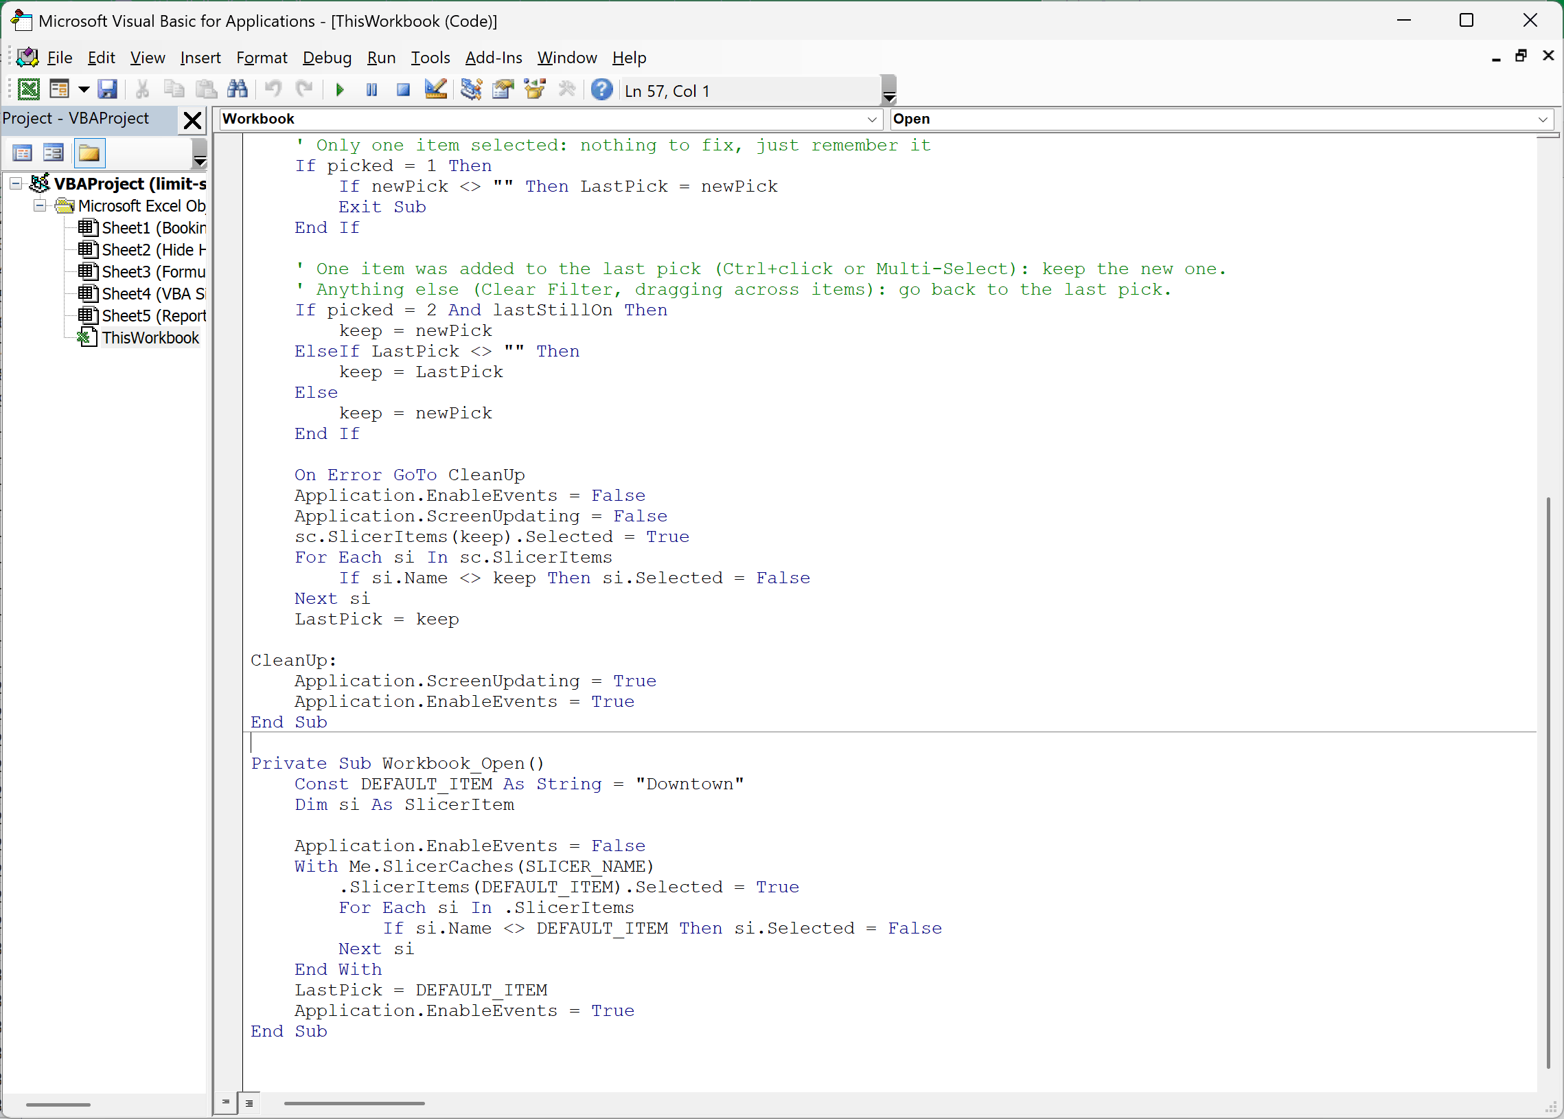The image size is (1564, 1119).
Task: Restore the inner code window
Action: tap(1521, 56)
